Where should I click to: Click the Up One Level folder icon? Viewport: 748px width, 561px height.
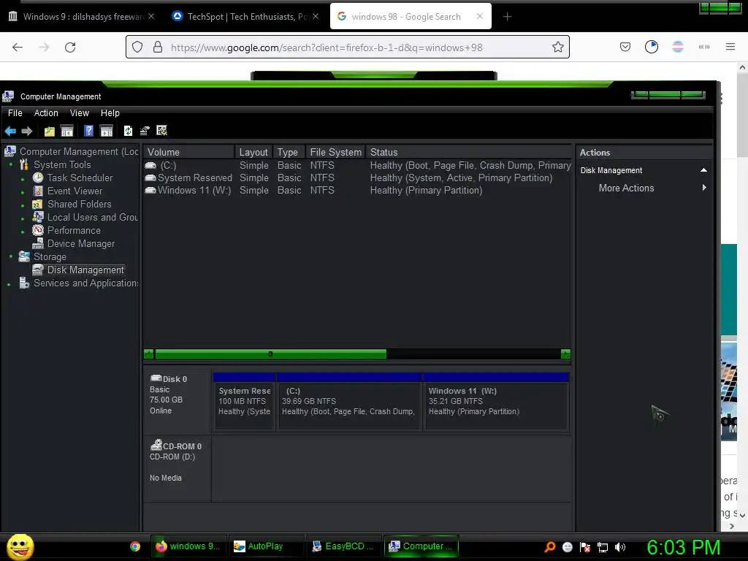(50, 131)
